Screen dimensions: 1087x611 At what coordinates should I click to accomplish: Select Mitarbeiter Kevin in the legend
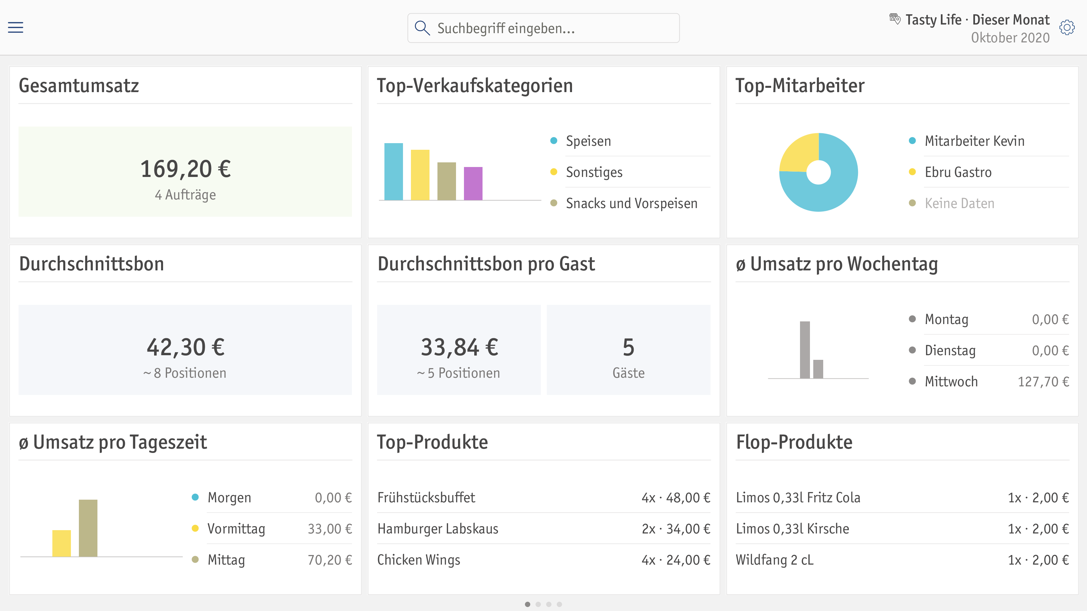pos(989,141)
